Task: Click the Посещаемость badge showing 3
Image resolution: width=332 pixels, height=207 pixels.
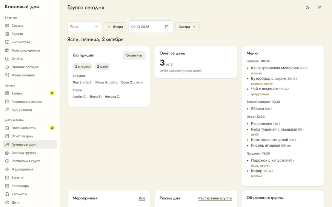Action: click(x=52, y=128)
